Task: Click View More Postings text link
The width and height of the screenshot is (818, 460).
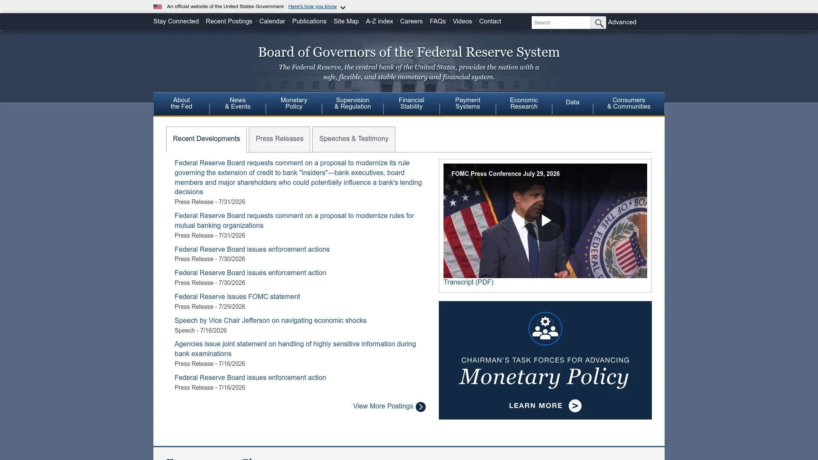Action: pyautogui.click(x=383, y=406)
